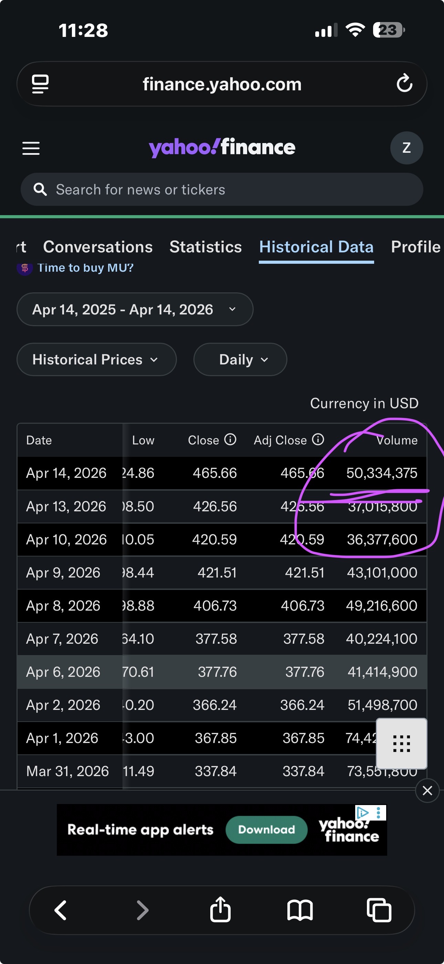Open the browser page settings icon

[x=40, y=84]
